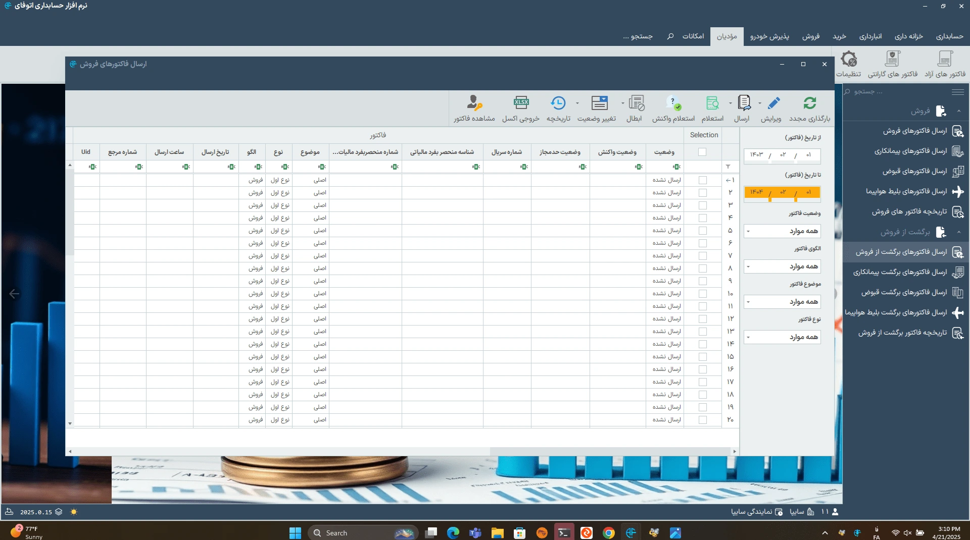Open the امکانات menu tab
This screenshot has width=970, height=540.
click(x=693, y=36)
